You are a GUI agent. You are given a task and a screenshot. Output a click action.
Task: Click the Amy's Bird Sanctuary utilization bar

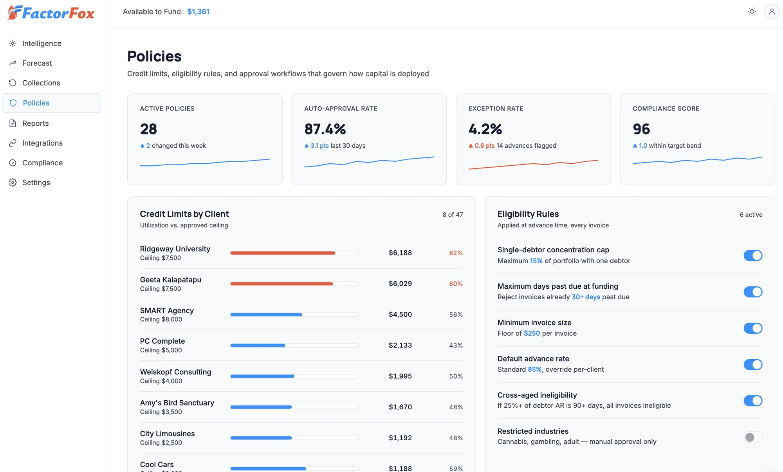294,407
